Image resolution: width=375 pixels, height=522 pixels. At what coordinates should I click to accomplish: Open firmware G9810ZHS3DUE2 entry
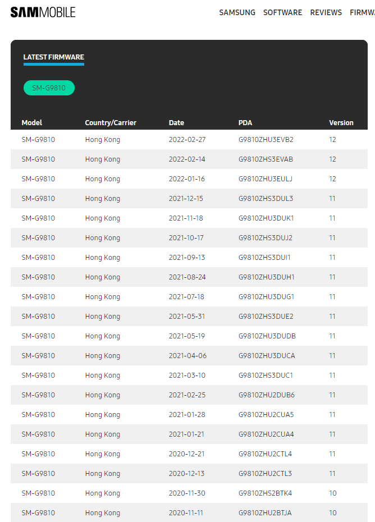189,316
